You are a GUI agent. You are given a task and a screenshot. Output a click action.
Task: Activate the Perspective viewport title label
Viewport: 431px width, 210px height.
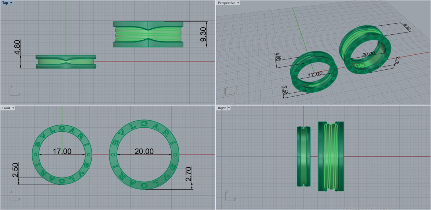[226, 3]
